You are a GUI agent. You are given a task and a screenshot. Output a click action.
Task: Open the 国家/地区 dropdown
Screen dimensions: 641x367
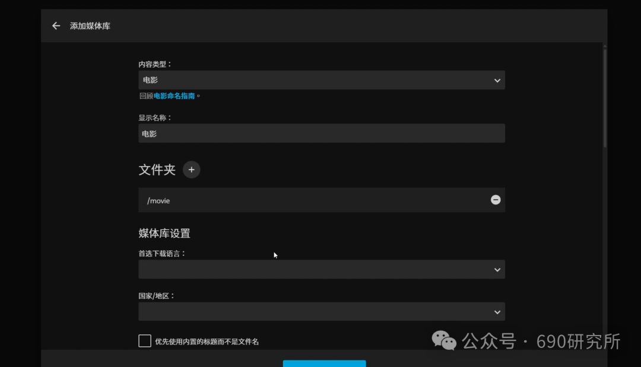point(322,312)
